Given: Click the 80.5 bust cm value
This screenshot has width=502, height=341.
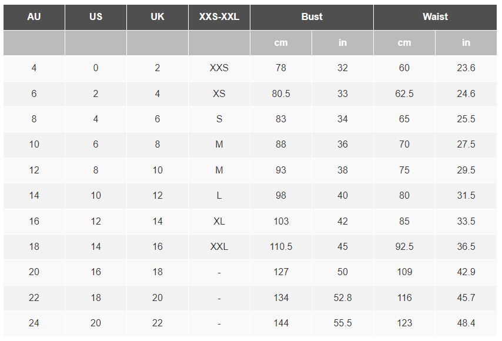Looking at the screenshot, I should pos(281,93).
